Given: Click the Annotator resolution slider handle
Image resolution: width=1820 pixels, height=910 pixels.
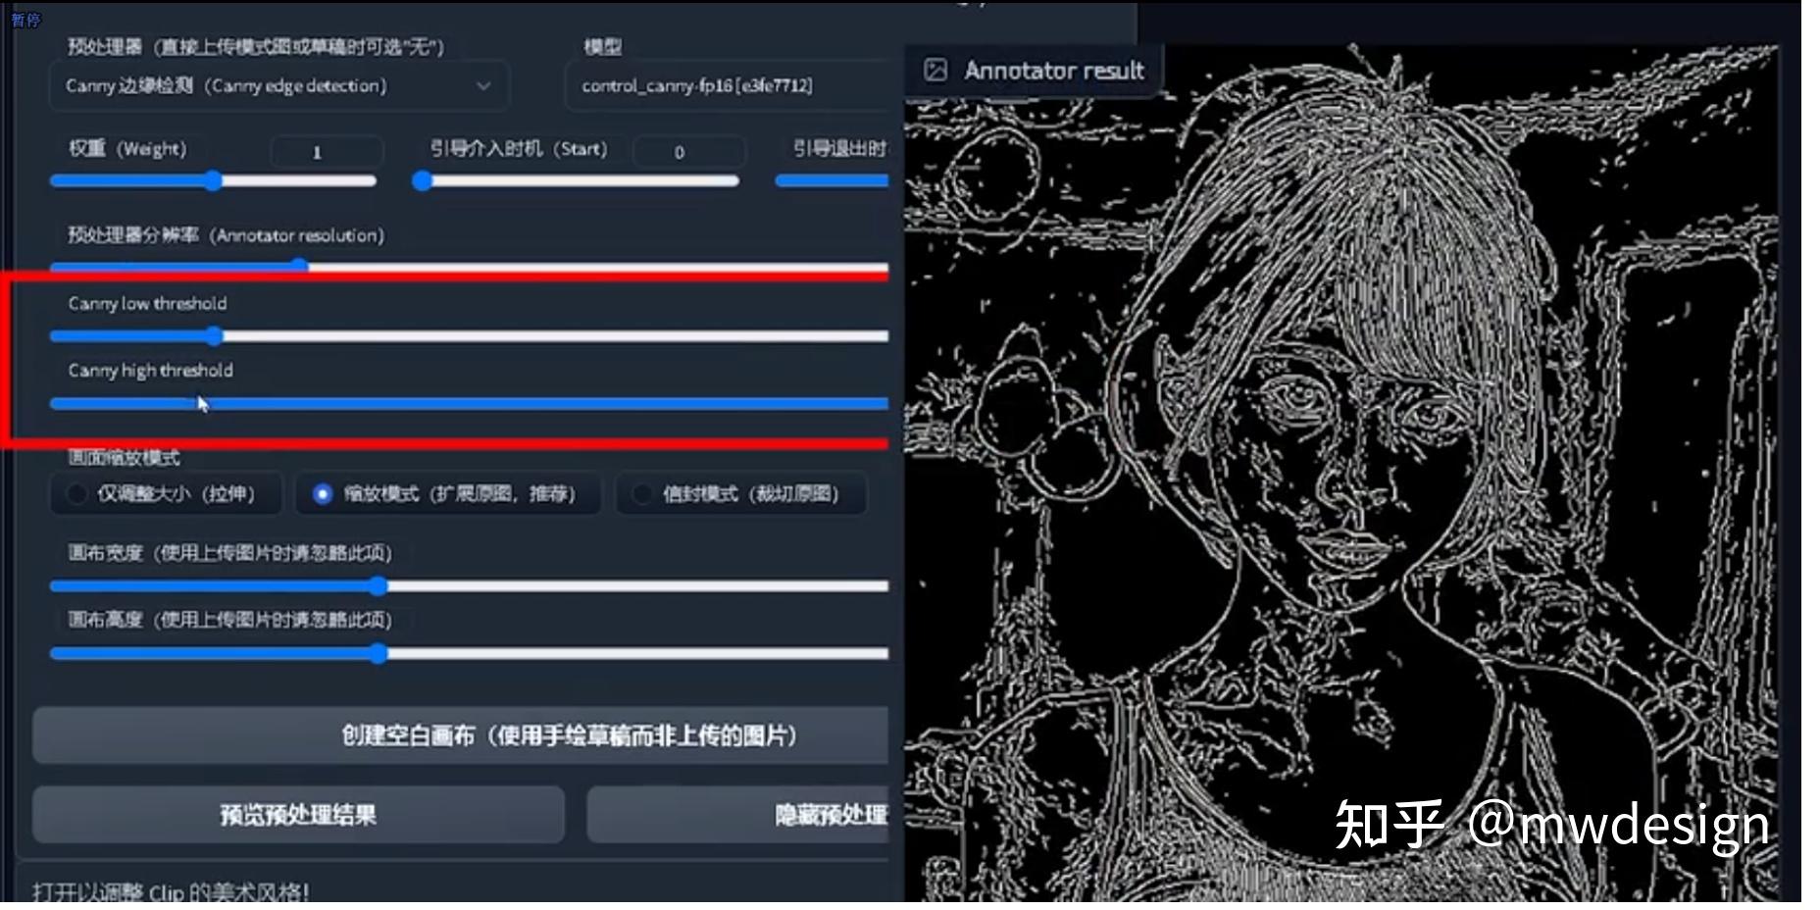Looking at the screenshot, I should point(303,265).
